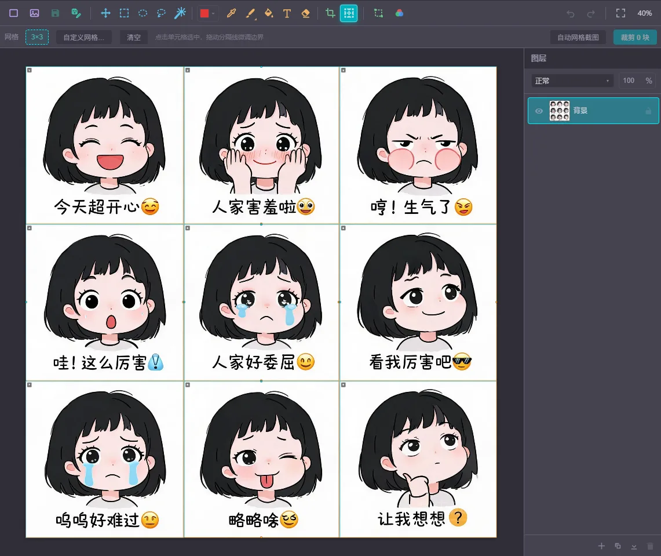Click the layer opacity 100 field
The width and height of the screenshot is (661, 556).
(629, 81)
